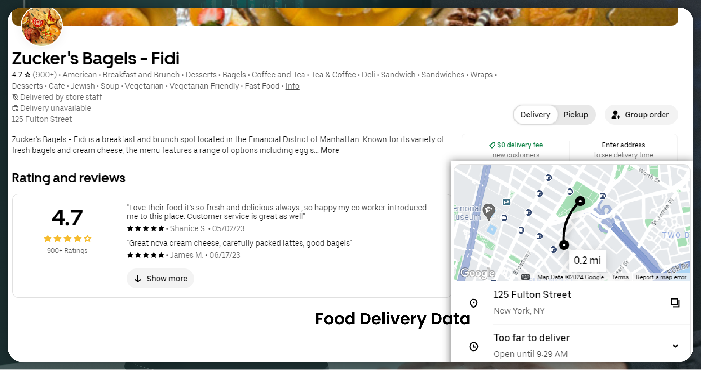
Task: Click the Group order button
Action: coord(640,115)
